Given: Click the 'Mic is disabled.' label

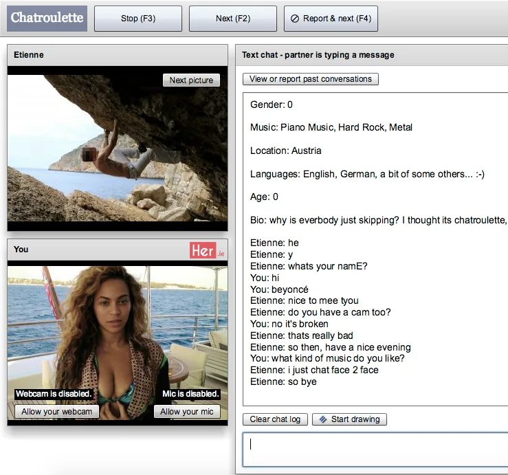Looking at the screenshot, I should click(x=190, y=394).
